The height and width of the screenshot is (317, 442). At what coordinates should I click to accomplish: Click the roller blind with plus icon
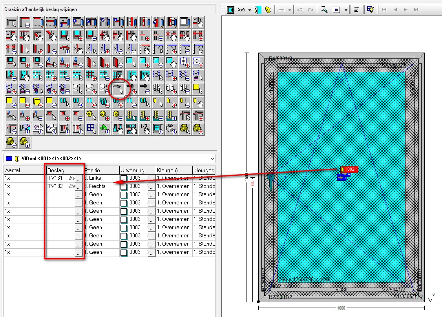(92, 89)
